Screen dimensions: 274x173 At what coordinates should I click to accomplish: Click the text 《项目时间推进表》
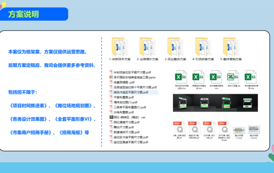(28, 106)
